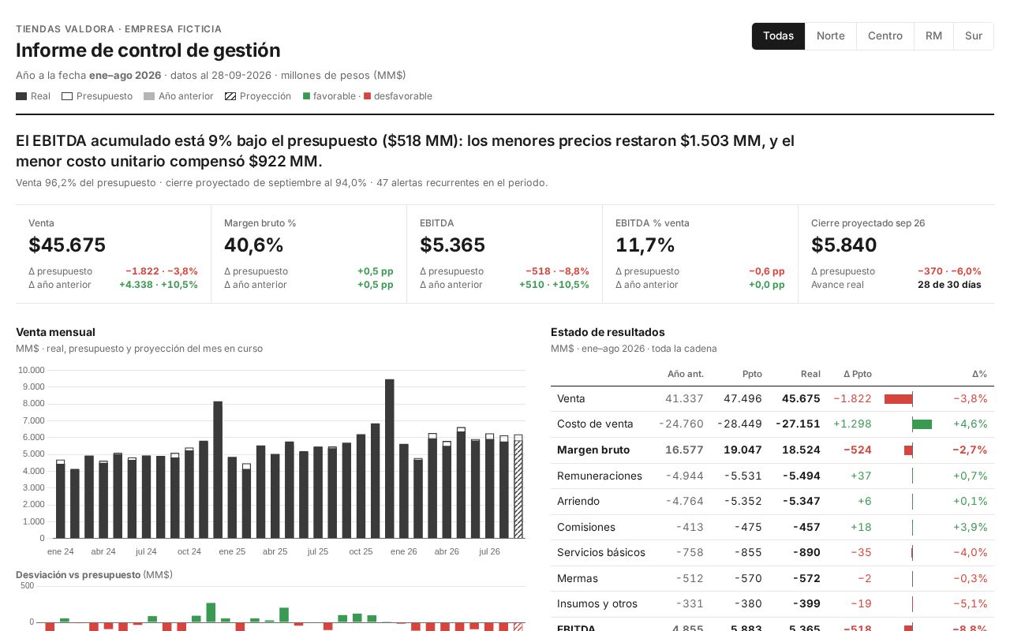Switch to the Centro region tab
This screenshot has width=1010, height=631.
pos(885,36)
